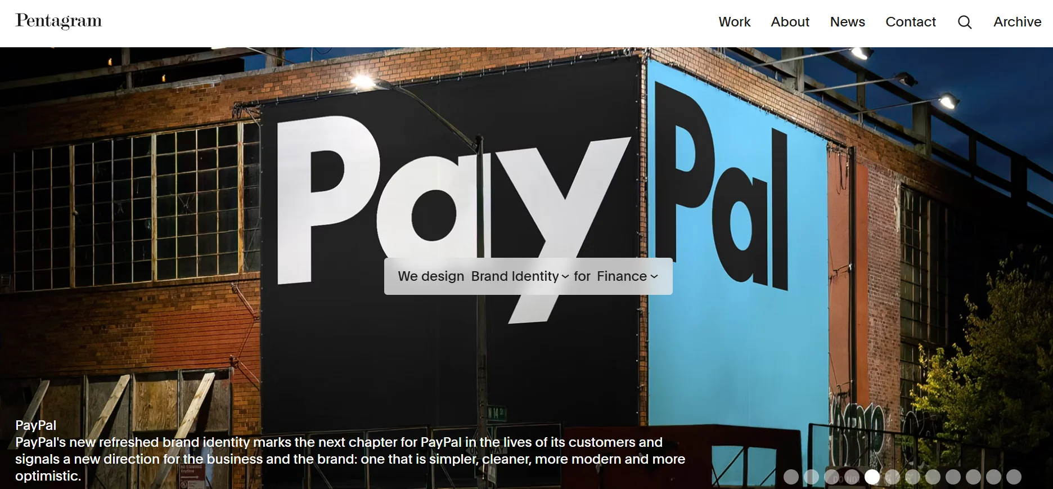1053x489 pixels.
Task: Jump to the last carousel dot
Action: tap(1014, 477)
